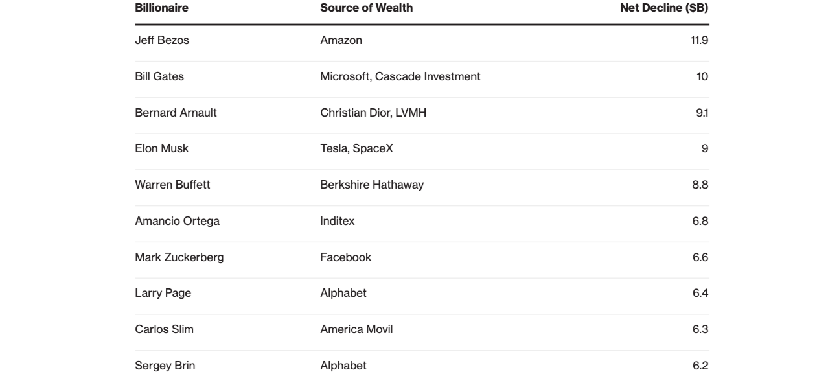The height and width of the screenshot is (383, 828).
Task: Select the Jeff Bezos name cell
Action: tap(162, 40)
